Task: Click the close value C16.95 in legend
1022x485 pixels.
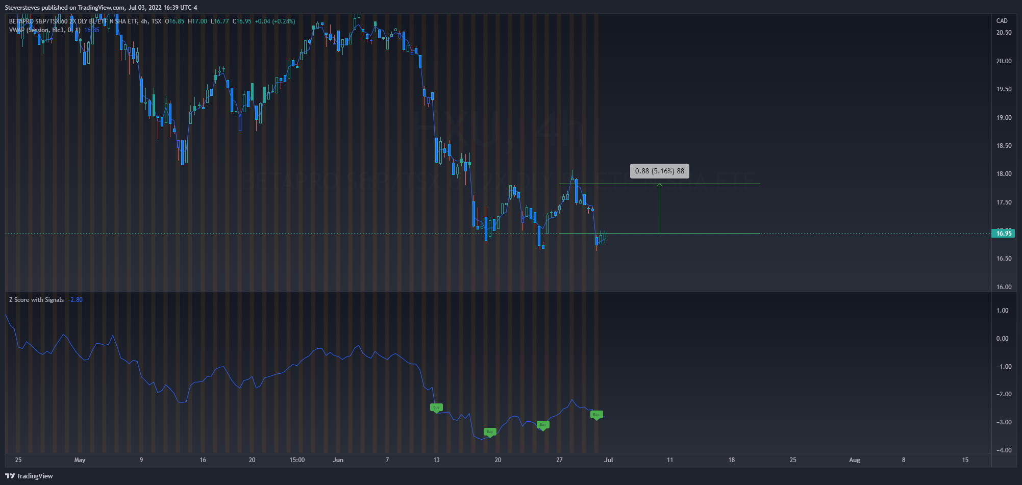Action: [242, 21]
